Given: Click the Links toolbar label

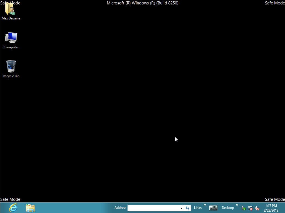Looking at the screenshot, I should tap(198, 208).
